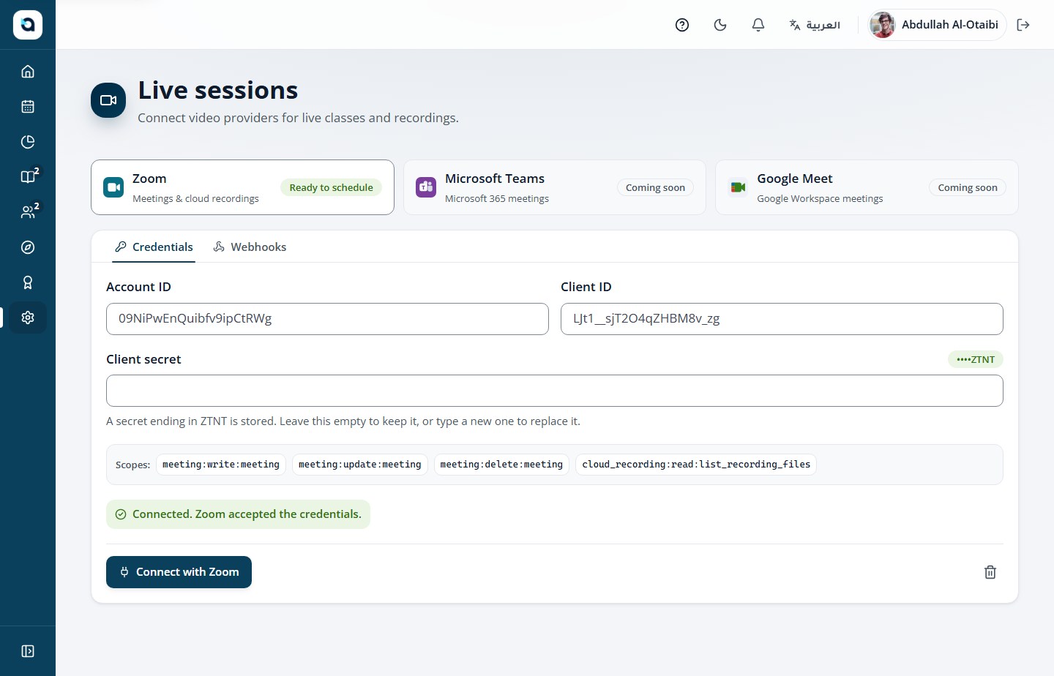The height and width of the screenshot is (676, 1054).
Task: Switch to the Webhooks tab
Action: [250, 247]
